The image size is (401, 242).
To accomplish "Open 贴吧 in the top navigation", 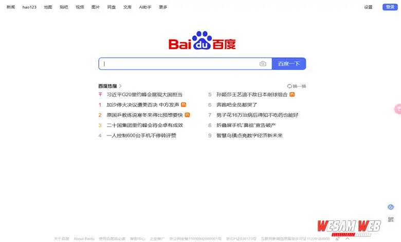I will coord(64,7).
